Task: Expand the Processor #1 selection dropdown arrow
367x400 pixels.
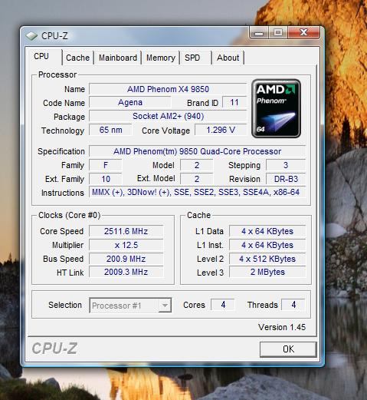Action: point(165,306)
